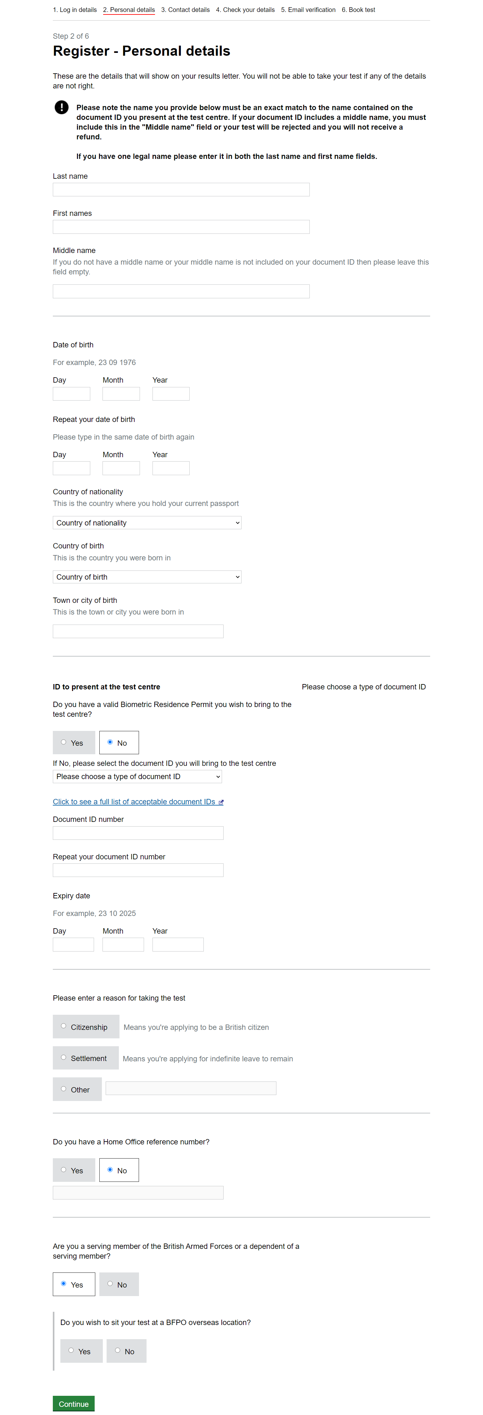Open the type of document ID dropdown
The height and width of the screenshot is (1415, 483).
pyautogui.click(x=137, y=777)
